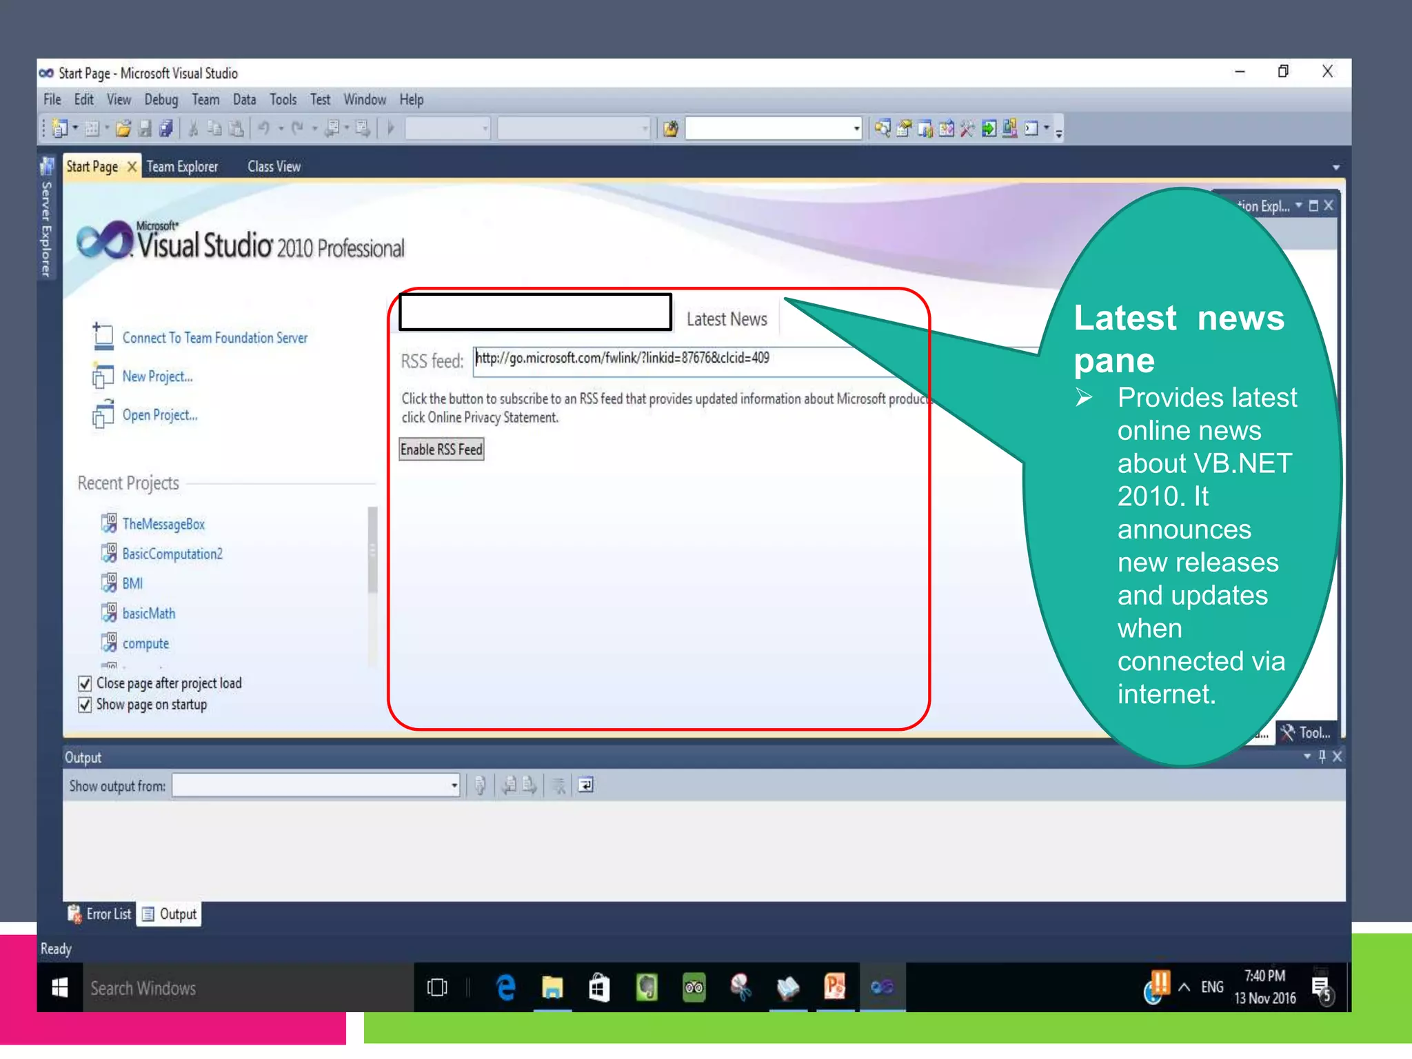Click the Navigate Backward icon

[332, 128]
